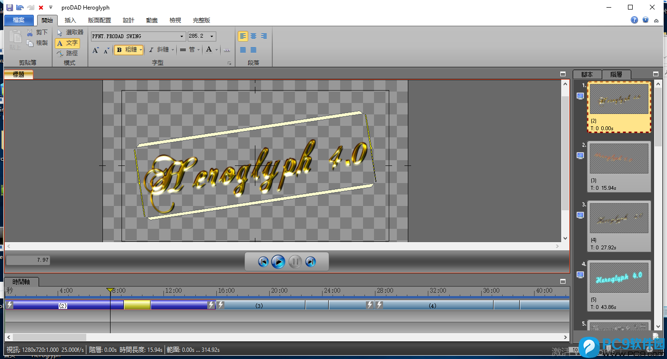Toggle align left paragraph button
This screenshot has height=359, width=667.
243,36
